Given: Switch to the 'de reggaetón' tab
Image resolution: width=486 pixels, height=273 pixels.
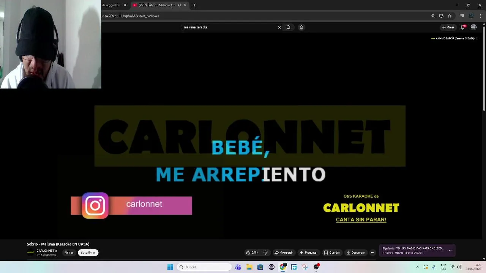Looking at the screenshot, I should [111, 5].
